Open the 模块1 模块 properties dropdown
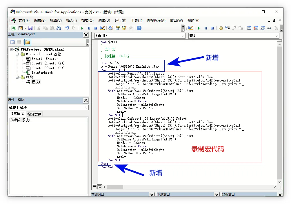291x204 pixels. 86,108
